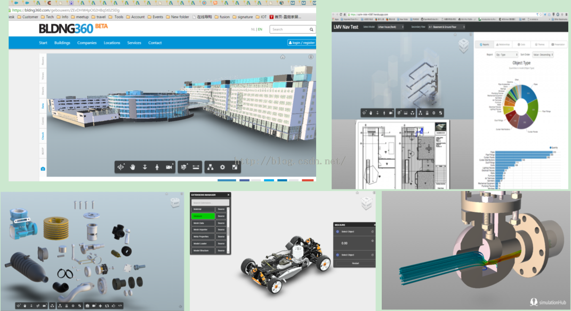Click the Restart button in Measure panel

tap(355, 264)
